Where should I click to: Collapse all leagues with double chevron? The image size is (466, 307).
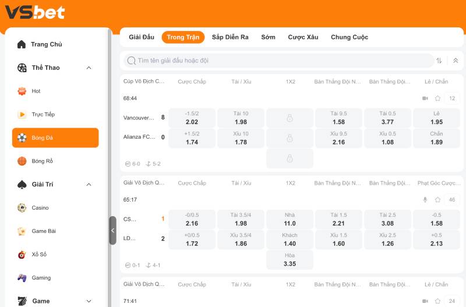[x=456, y=61]
